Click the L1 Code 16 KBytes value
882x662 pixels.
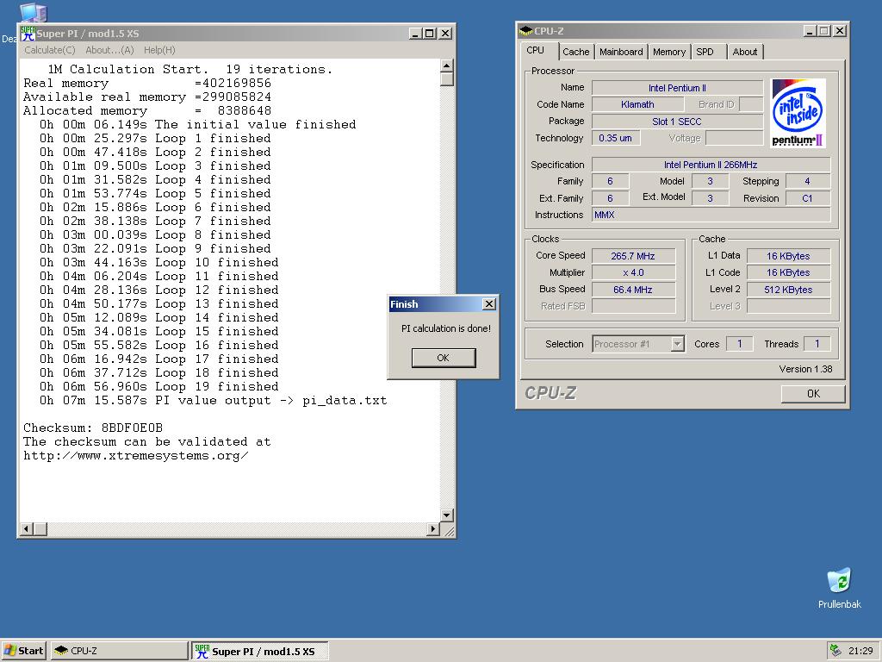point(788,272)
